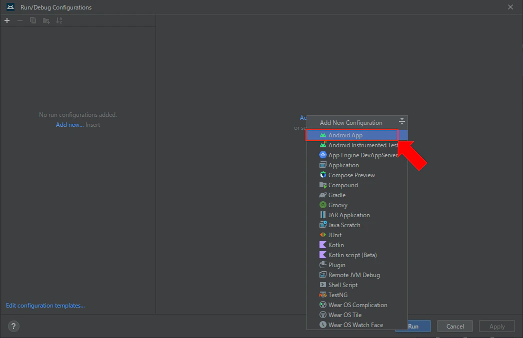The height and width of the screenshot is (338, 523).
Task: Click the Gradle elephant icon
Action: (323, 195)
